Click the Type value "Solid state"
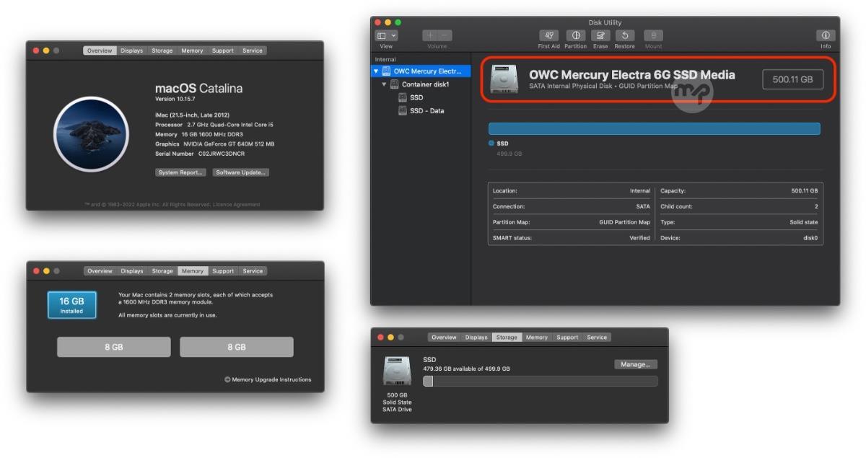866x458 pixels. coord(804,222)
